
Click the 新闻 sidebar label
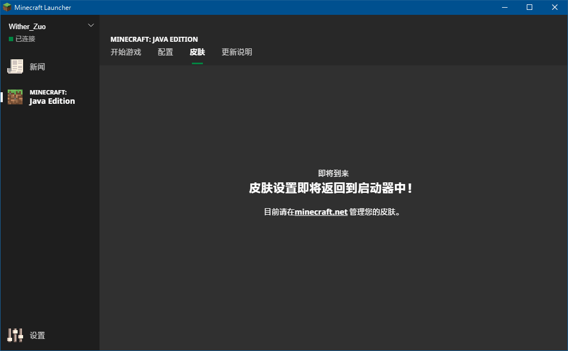(37, 67)
